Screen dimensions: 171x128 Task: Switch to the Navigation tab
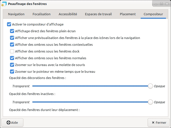pos(16,14)
